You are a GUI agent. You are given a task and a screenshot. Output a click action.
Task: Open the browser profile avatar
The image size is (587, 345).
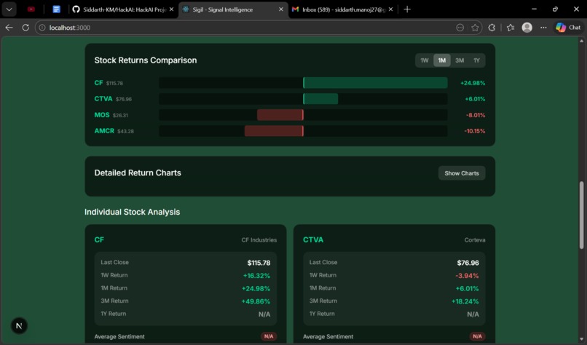pyautogui.click(x=527, y=28)
